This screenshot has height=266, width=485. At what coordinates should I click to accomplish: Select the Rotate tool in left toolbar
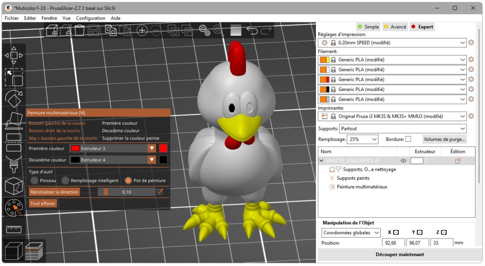pos(14,99)
